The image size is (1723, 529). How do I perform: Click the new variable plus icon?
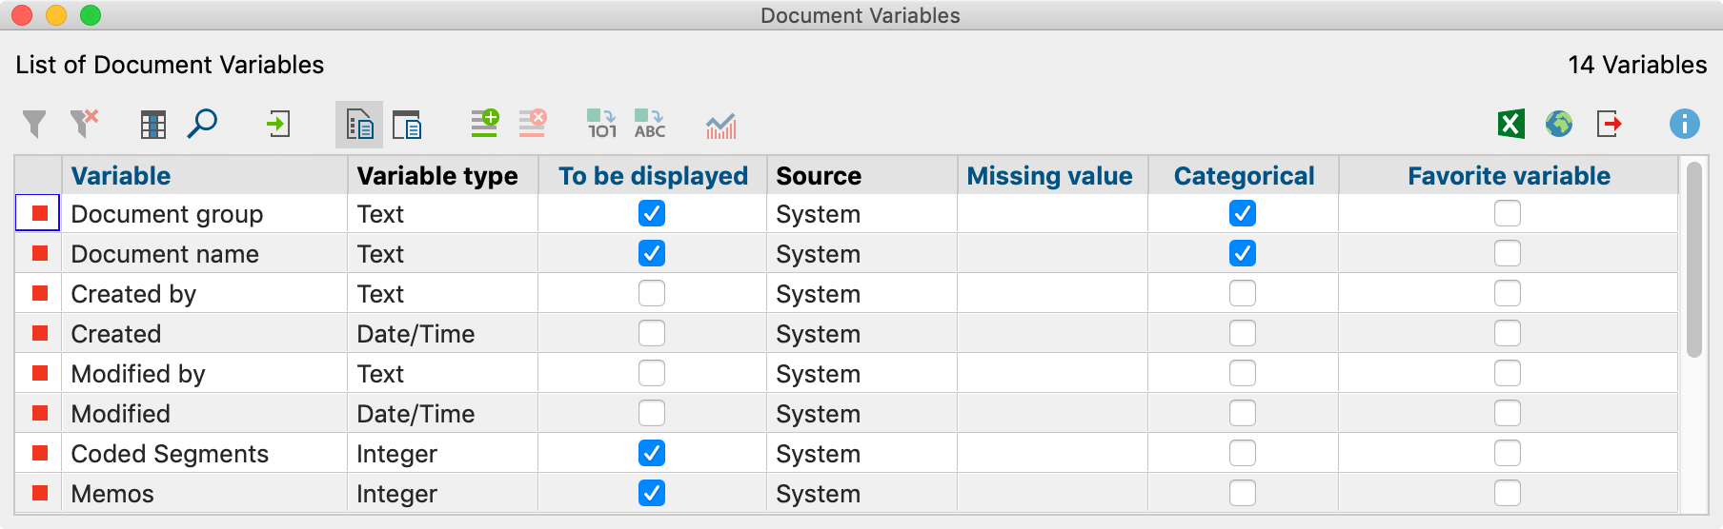(485, 123)
